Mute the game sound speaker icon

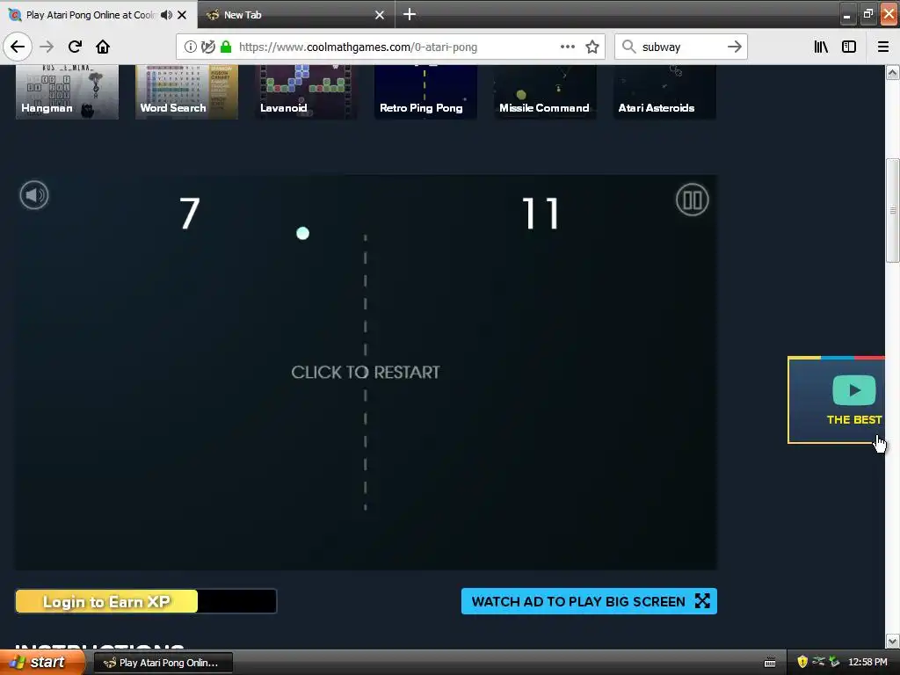tap(34, 195)
